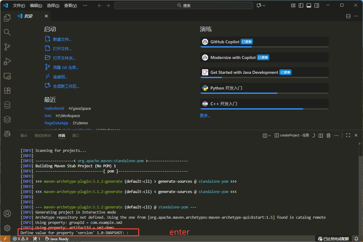
Task: Open the new terminal launch profile dropdown
Action: [x=270, y=136]
